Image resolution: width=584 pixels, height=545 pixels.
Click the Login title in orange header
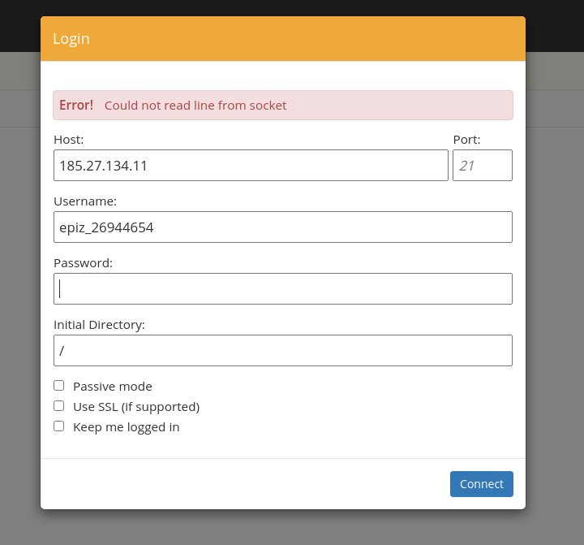pyautogui.click(x=71, y=39)
